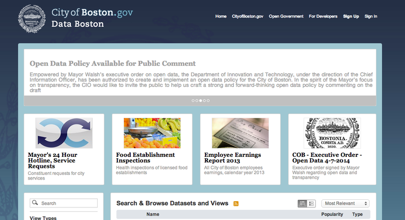Open the blue arrows Hotline image

[x=64, y=133]
